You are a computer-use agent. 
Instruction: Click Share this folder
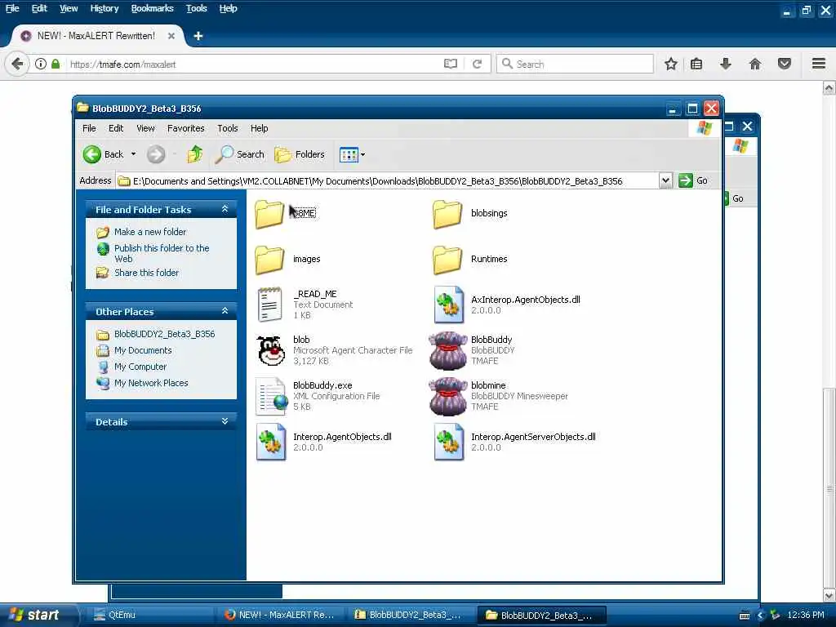(147, 273)
